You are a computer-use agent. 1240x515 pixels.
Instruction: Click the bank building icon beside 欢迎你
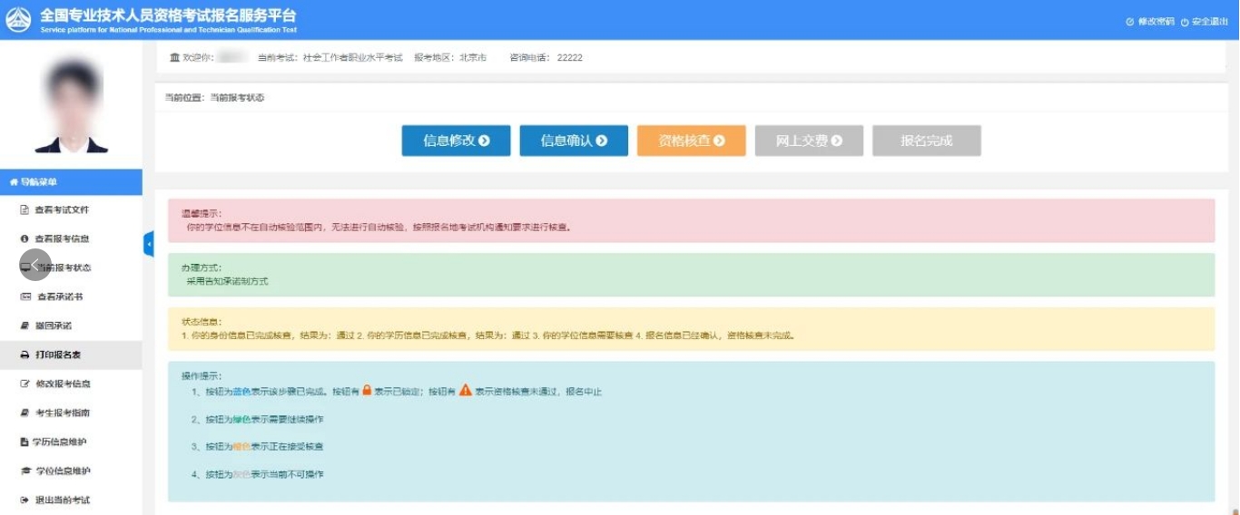[x=175, y=57]
